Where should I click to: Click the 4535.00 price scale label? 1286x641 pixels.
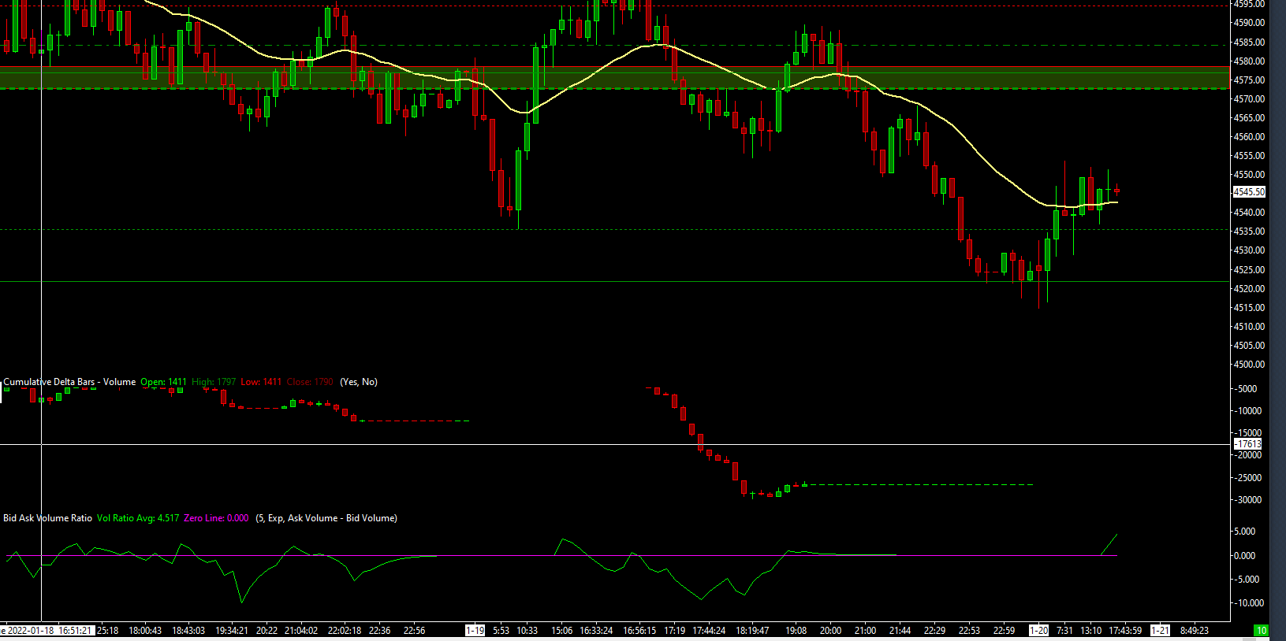pyautogui.click(x=1249, y=232)
